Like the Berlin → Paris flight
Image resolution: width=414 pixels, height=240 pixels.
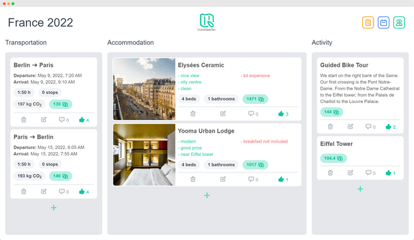pyautogui.click(x=84, y=120)
